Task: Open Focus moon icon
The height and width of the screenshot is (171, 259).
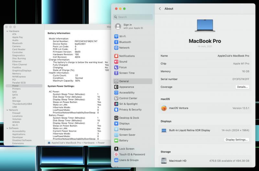Action: point(116,67)
